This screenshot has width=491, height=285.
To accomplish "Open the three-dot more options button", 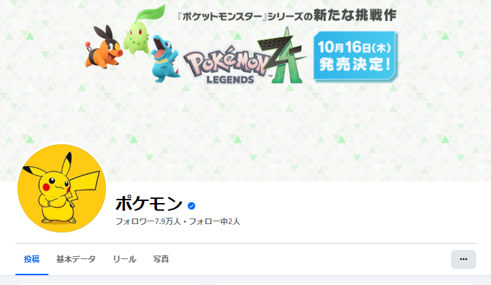I will (464, 259).
